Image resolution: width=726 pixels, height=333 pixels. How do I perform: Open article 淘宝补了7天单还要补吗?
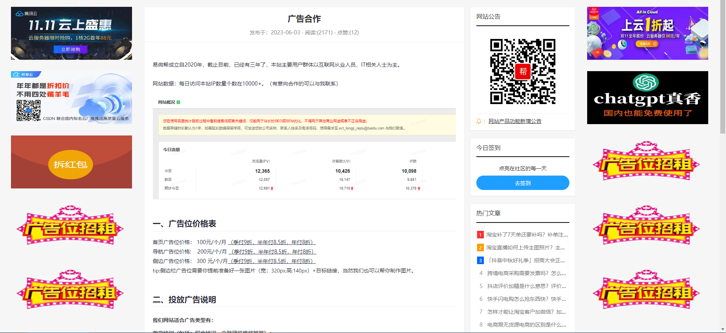(527, 235)
